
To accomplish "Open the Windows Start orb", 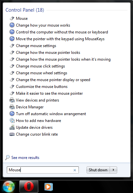I will point(9,187).
